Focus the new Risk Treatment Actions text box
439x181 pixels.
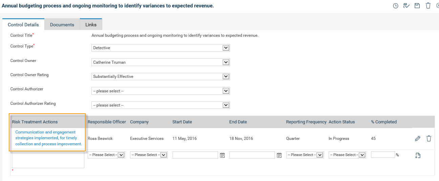48,159
